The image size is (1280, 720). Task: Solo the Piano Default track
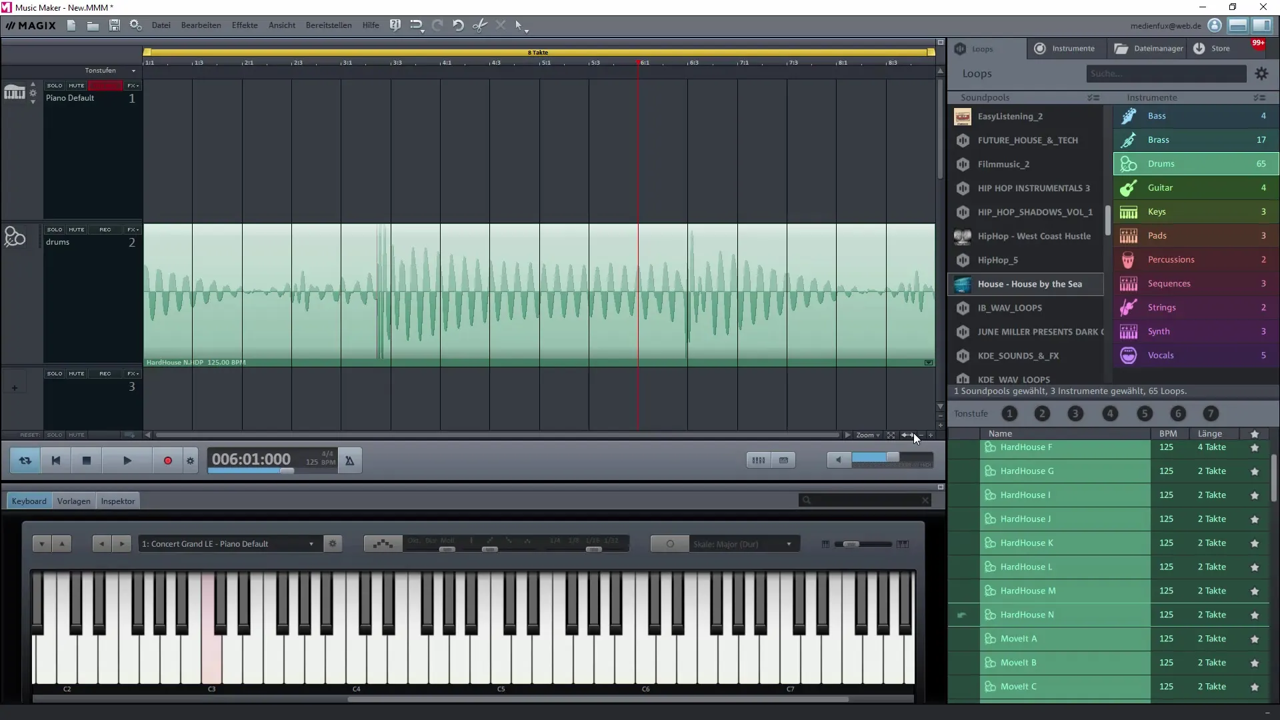tap(55, 85)
